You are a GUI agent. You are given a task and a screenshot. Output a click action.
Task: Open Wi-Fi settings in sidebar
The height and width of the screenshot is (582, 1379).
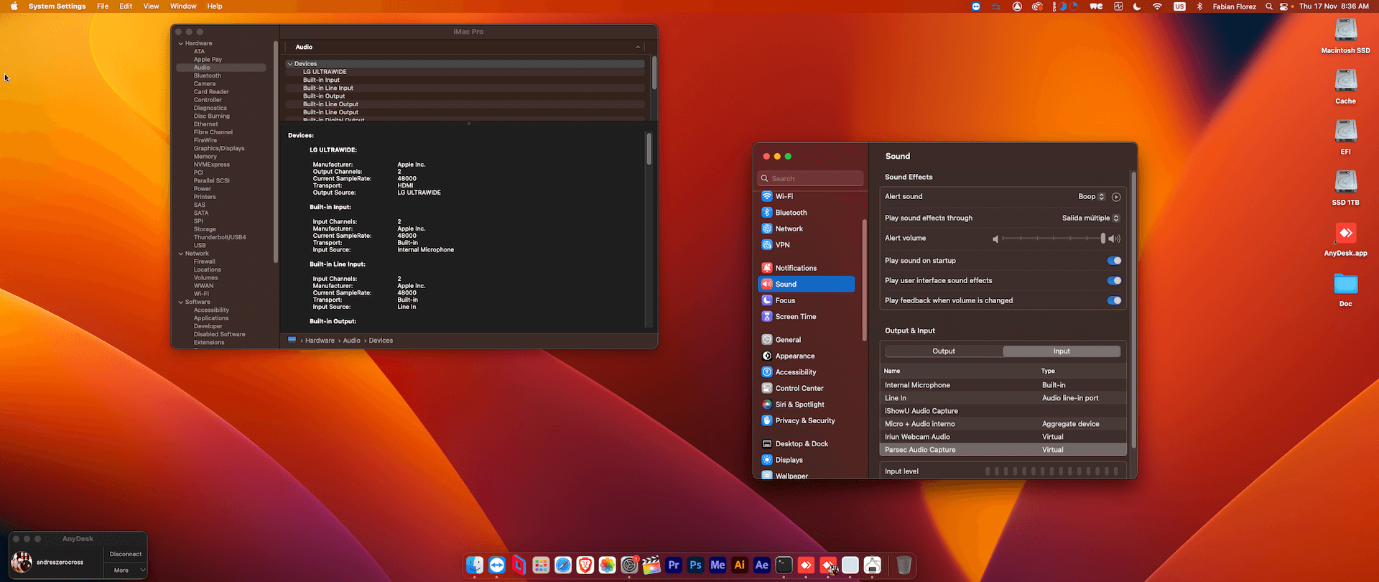tap(784, 196)
